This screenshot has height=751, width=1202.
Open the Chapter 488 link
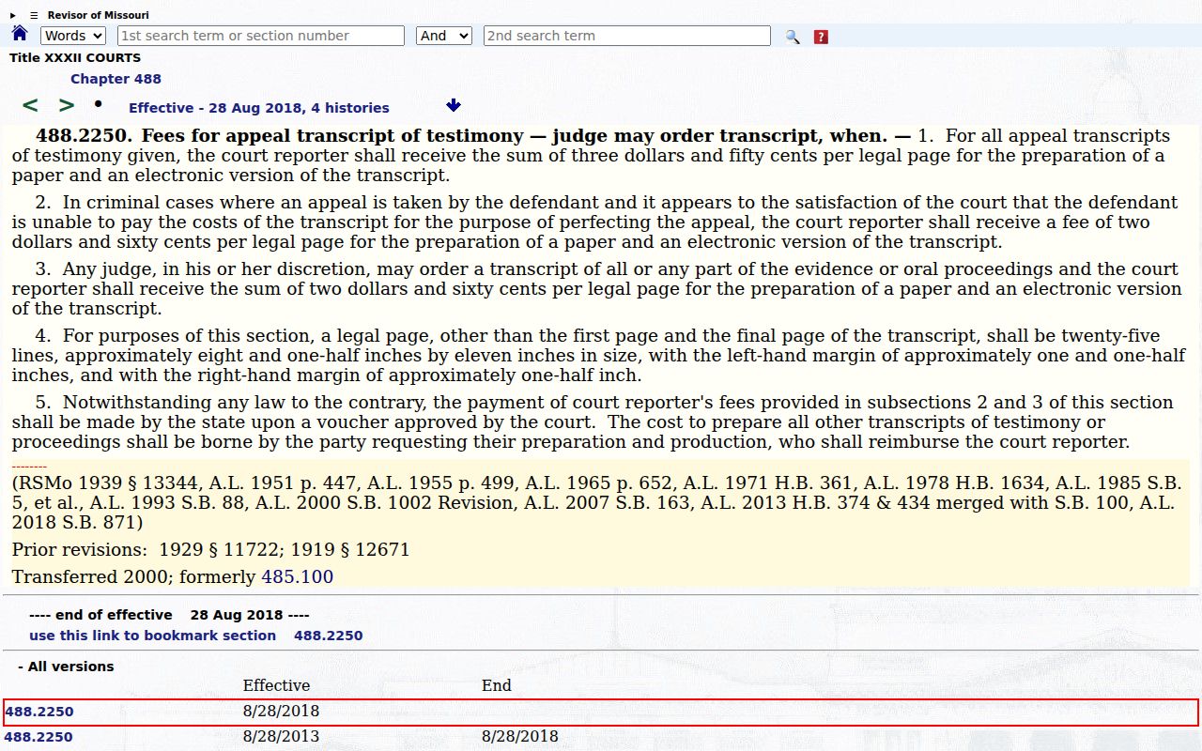click(116, 79)
